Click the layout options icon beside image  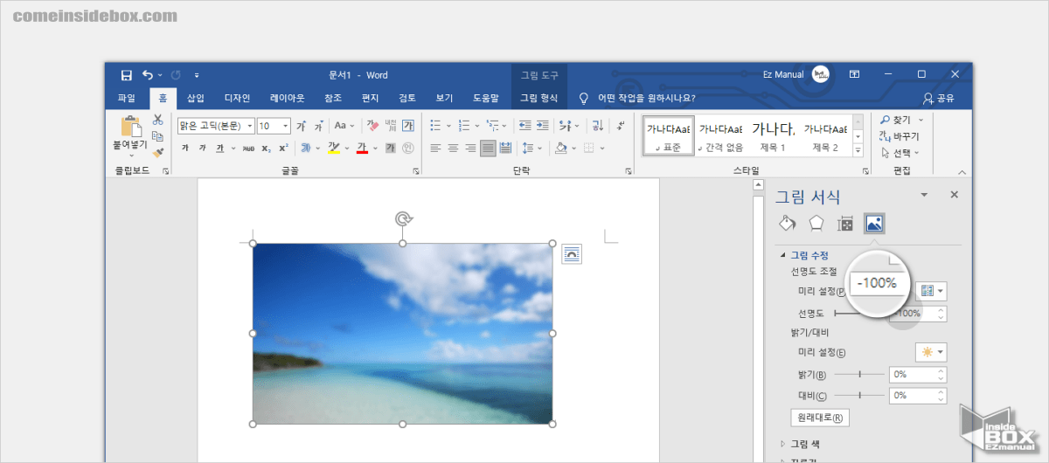(x=572, y=253)
